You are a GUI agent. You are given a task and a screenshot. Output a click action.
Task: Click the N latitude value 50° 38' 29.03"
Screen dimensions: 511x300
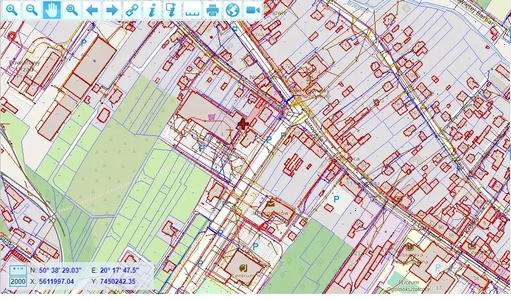(x=60, y=270)
